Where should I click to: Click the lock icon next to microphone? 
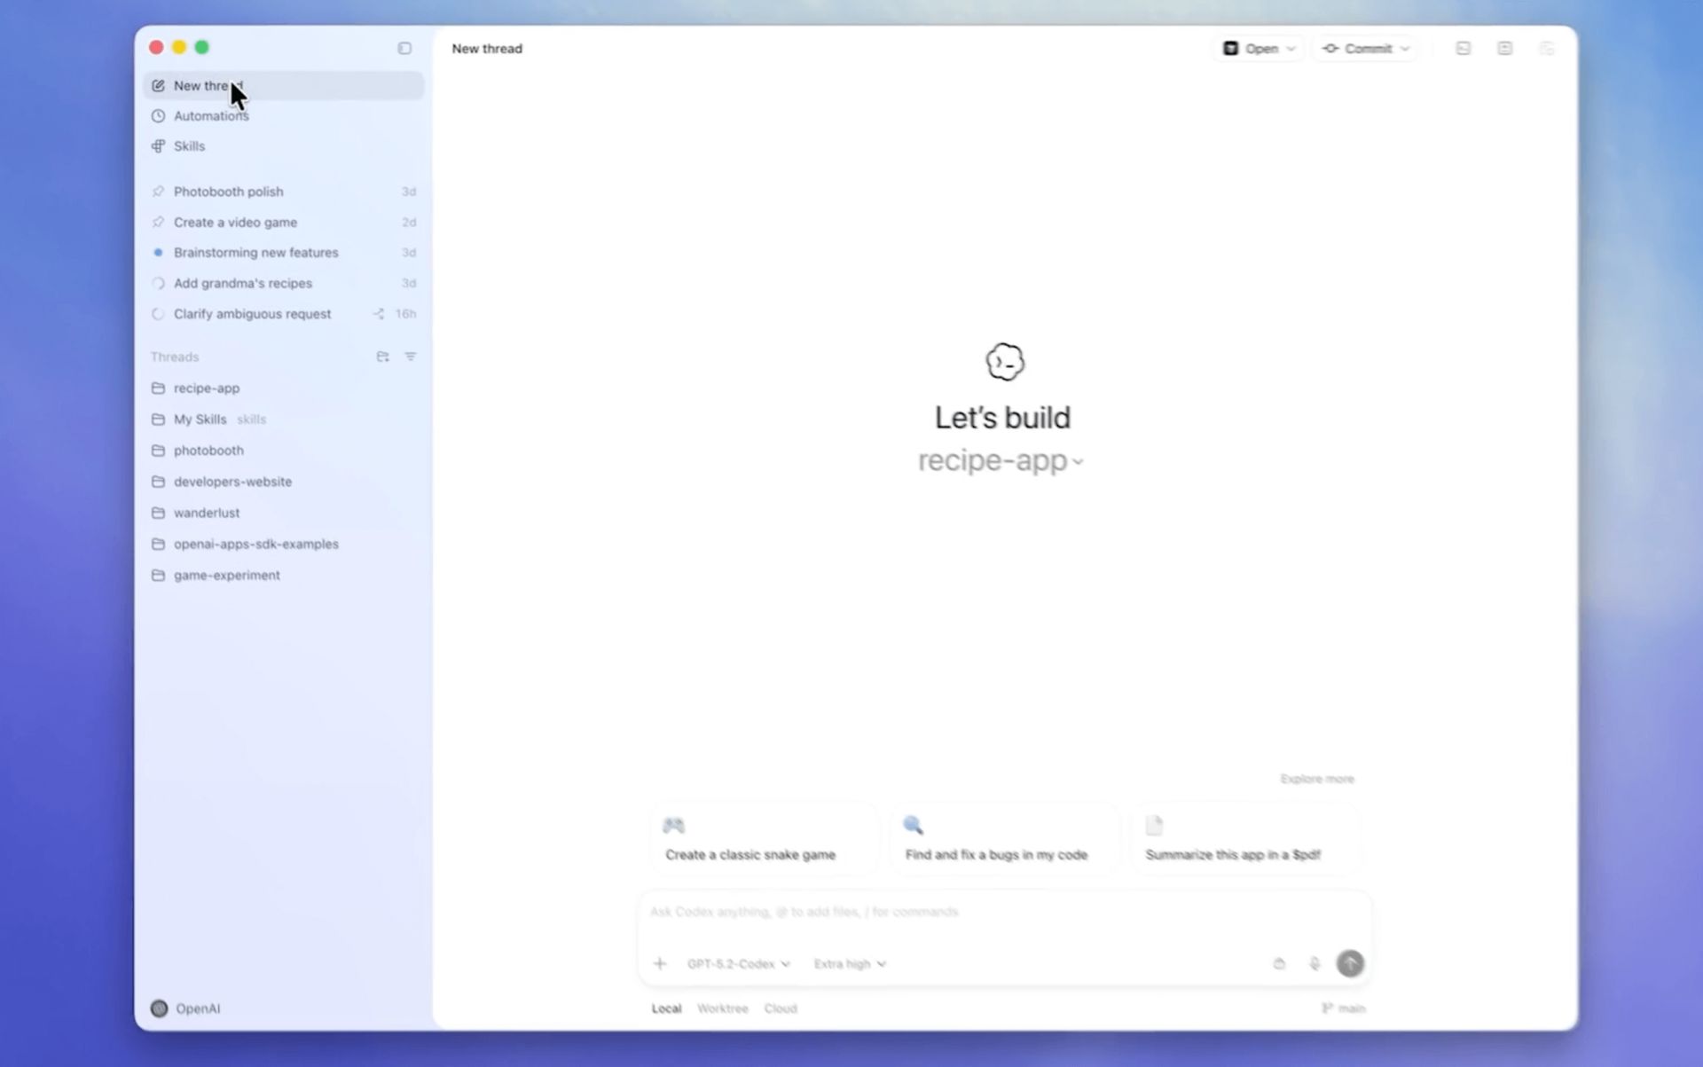[1279, 963]
